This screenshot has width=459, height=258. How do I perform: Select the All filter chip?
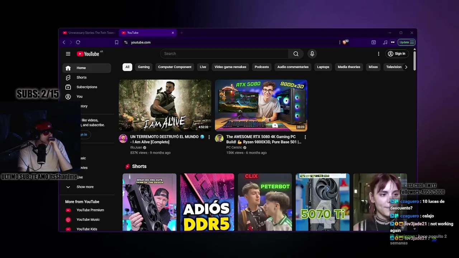pyautogui.click(x=127, y=67)
